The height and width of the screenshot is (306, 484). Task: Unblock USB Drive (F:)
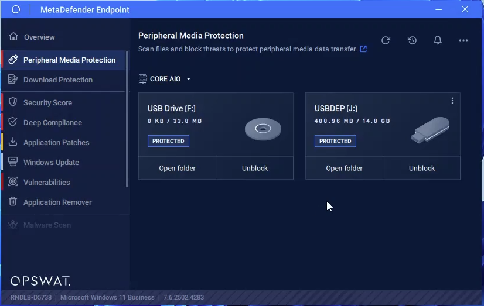point(255,169)
